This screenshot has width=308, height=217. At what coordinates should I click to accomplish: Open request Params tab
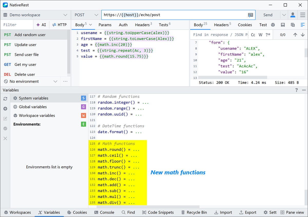point(105,25)
